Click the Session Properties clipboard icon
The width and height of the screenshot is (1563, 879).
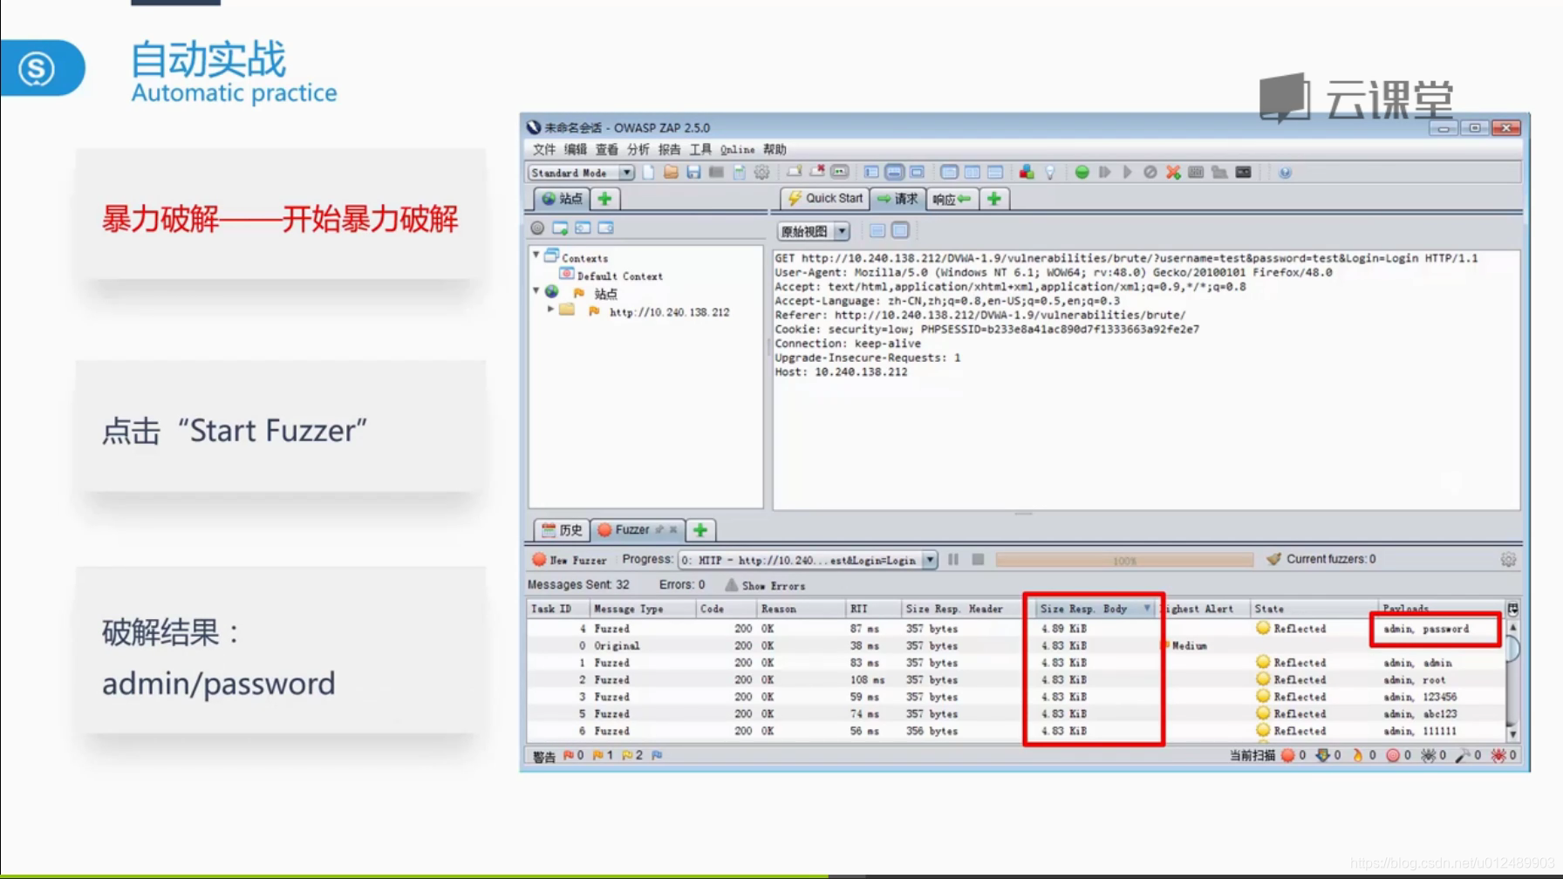click(x=739, y=173)
